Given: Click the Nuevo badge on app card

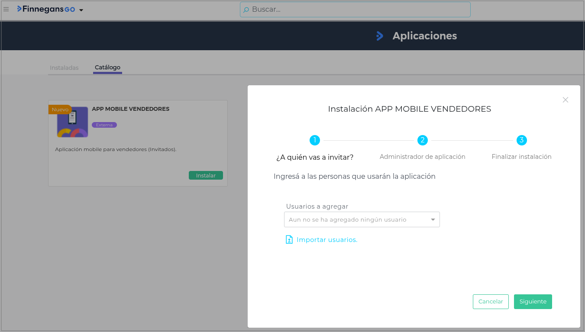Looking at the screenshot, I should (x=60, y=110).
